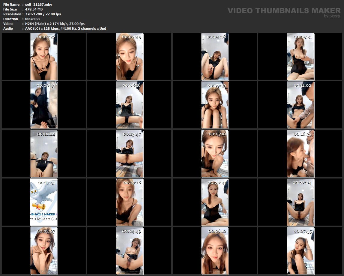Open the thumbnail marked 00:19:18
Viewport: 344px width, 276px height.
coord(130,202)
